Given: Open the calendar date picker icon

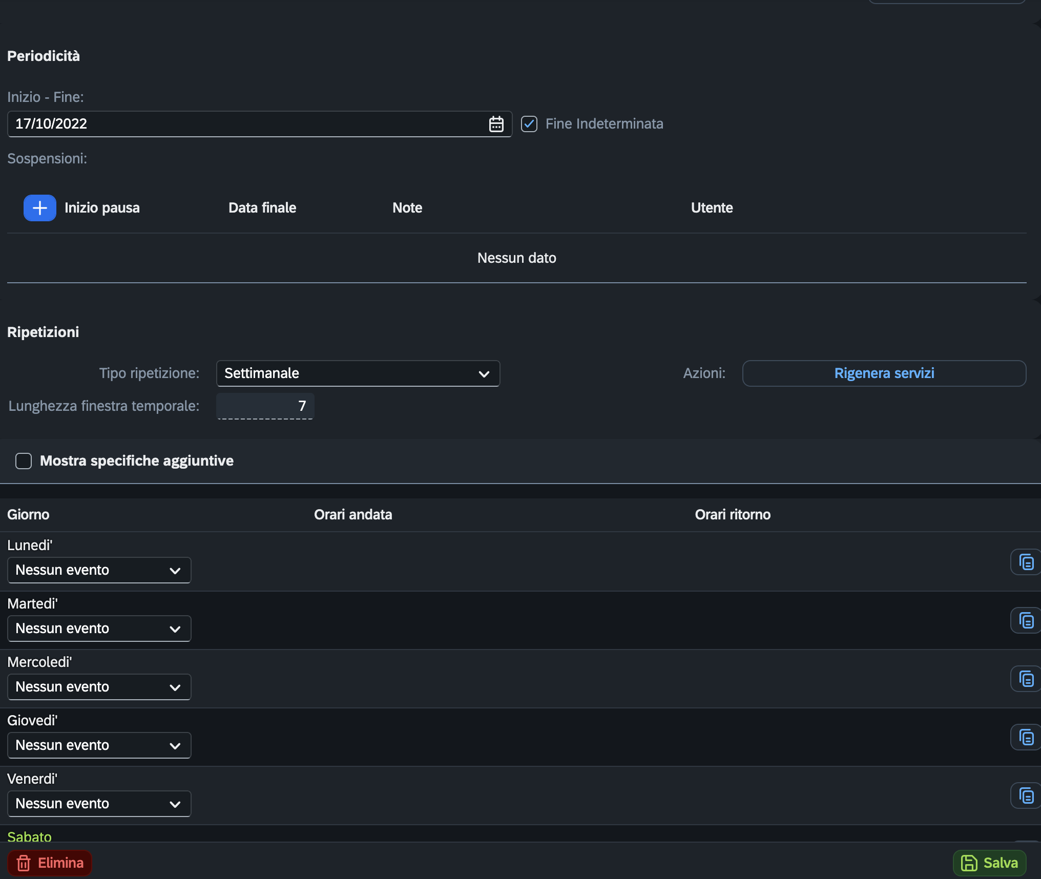Looking at the screenshot, I should tap(496, 124).
